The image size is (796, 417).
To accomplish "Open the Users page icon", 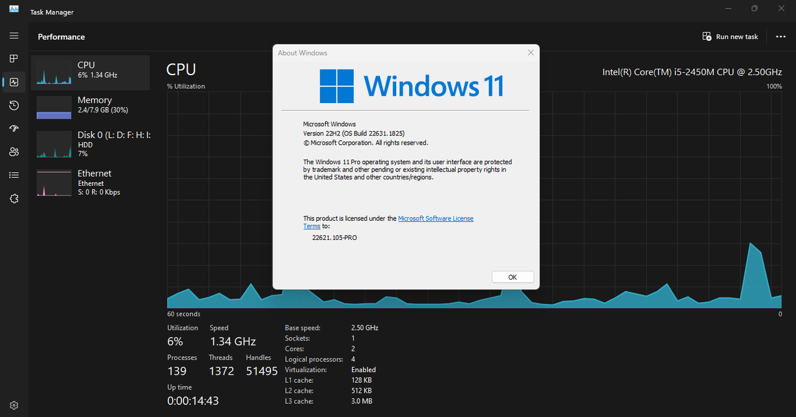I will pos(14,152).
